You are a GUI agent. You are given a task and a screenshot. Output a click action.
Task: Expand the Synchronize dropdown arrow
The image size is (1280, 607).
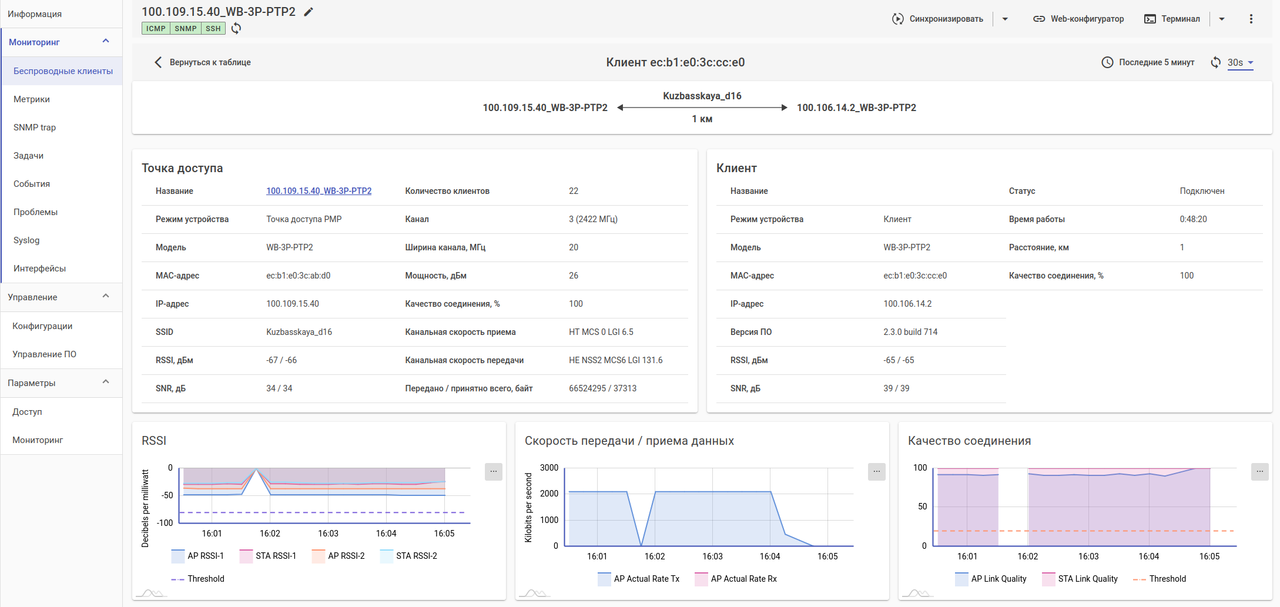click(1005, 19)
